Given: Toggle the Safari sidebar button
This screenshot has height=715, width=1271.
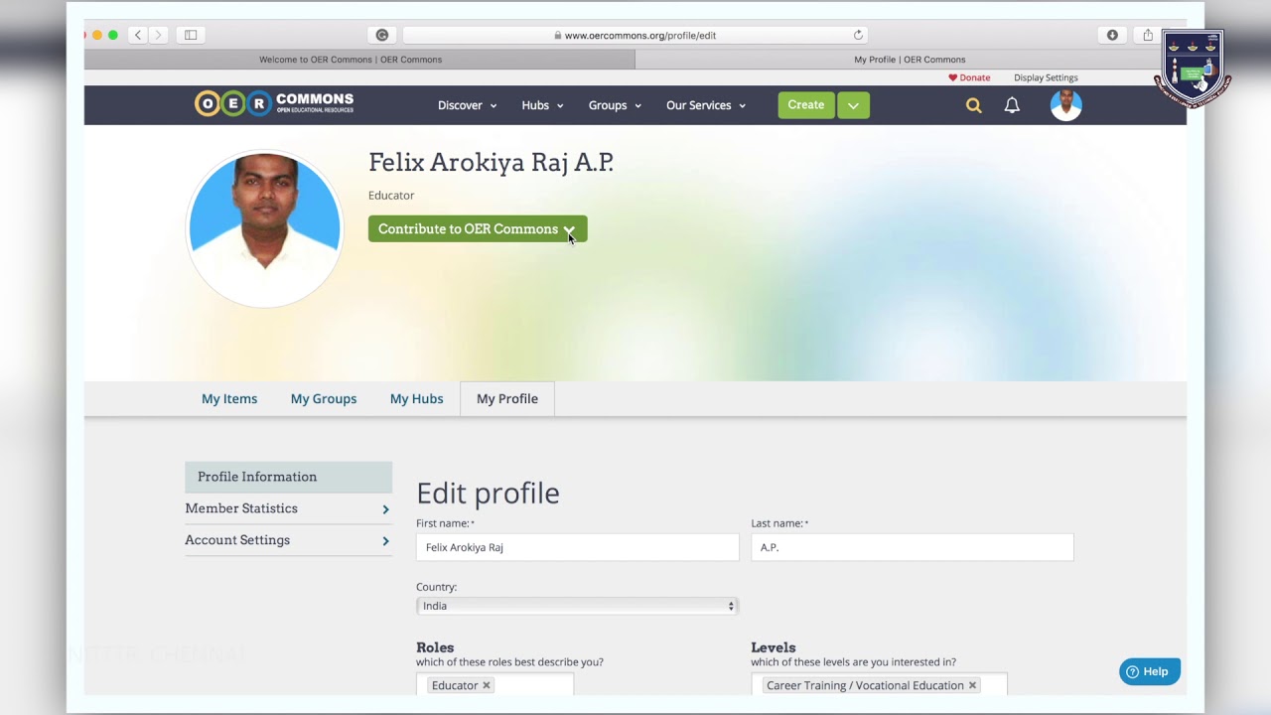Looking at the screenshot, I should pos(191,35).
